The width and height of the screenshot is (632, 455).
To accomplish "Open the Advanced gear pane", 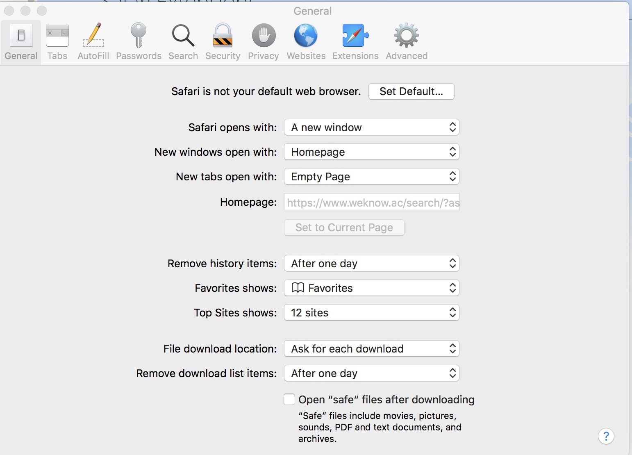I will tap(407, 42).
